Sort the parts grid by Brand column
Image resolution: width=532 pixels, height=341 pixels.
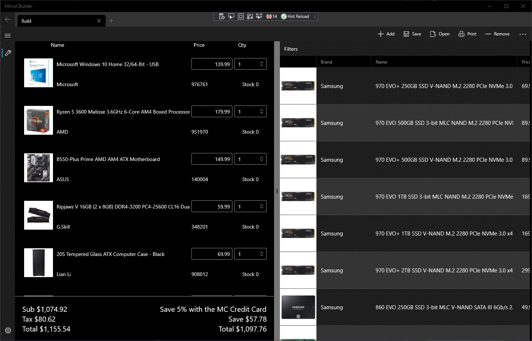click(343, 62)
